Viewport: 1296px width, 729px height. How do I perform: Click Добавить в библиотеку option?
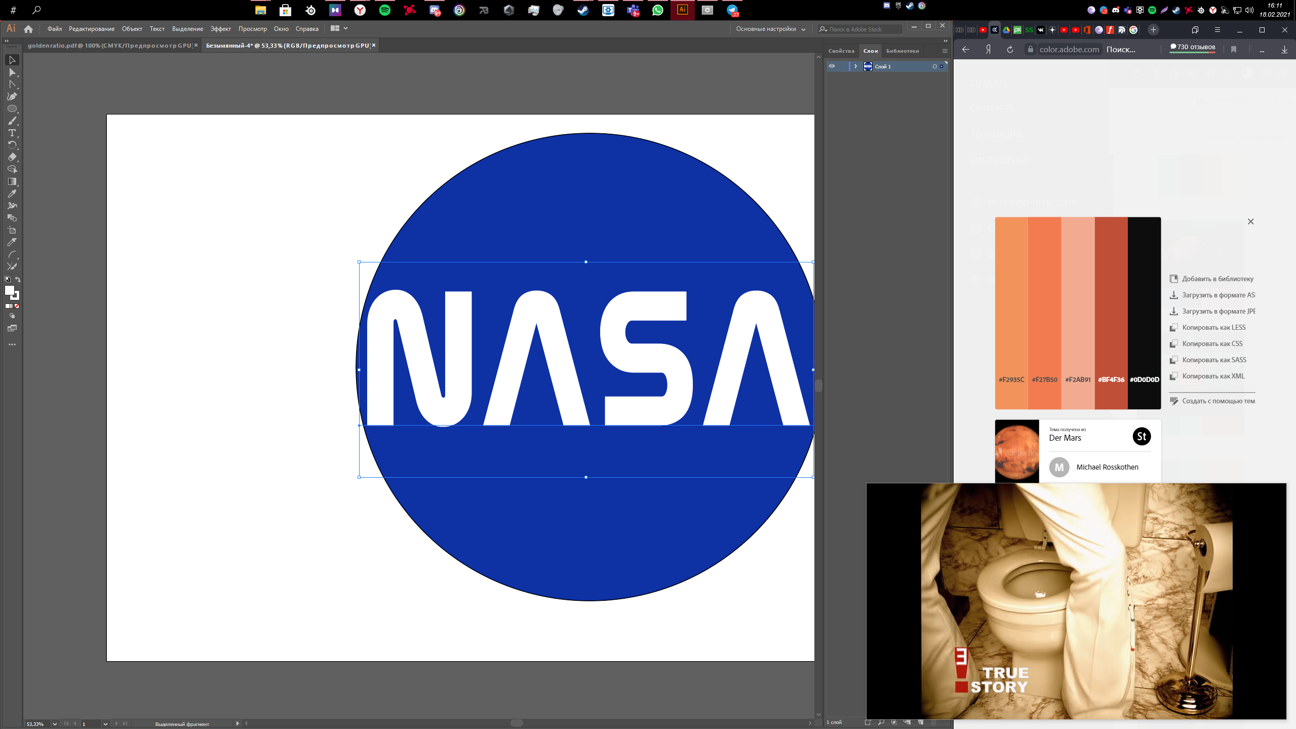1211,279
